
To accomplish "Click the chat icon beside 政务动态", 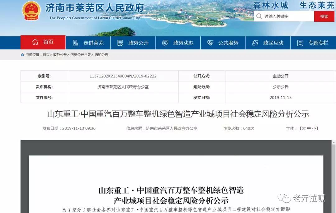I will point(165,43).
